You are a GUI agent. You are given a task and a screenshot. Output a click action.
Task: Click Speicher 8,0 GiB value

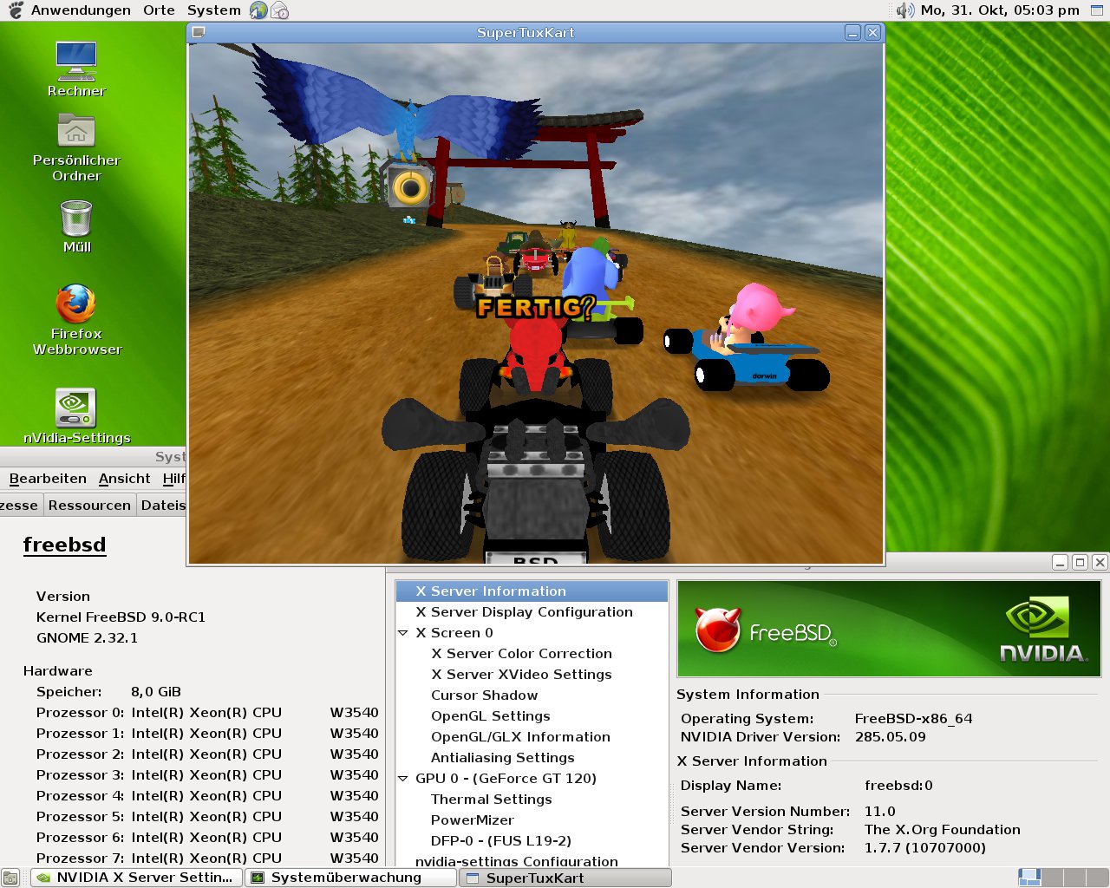156,692
